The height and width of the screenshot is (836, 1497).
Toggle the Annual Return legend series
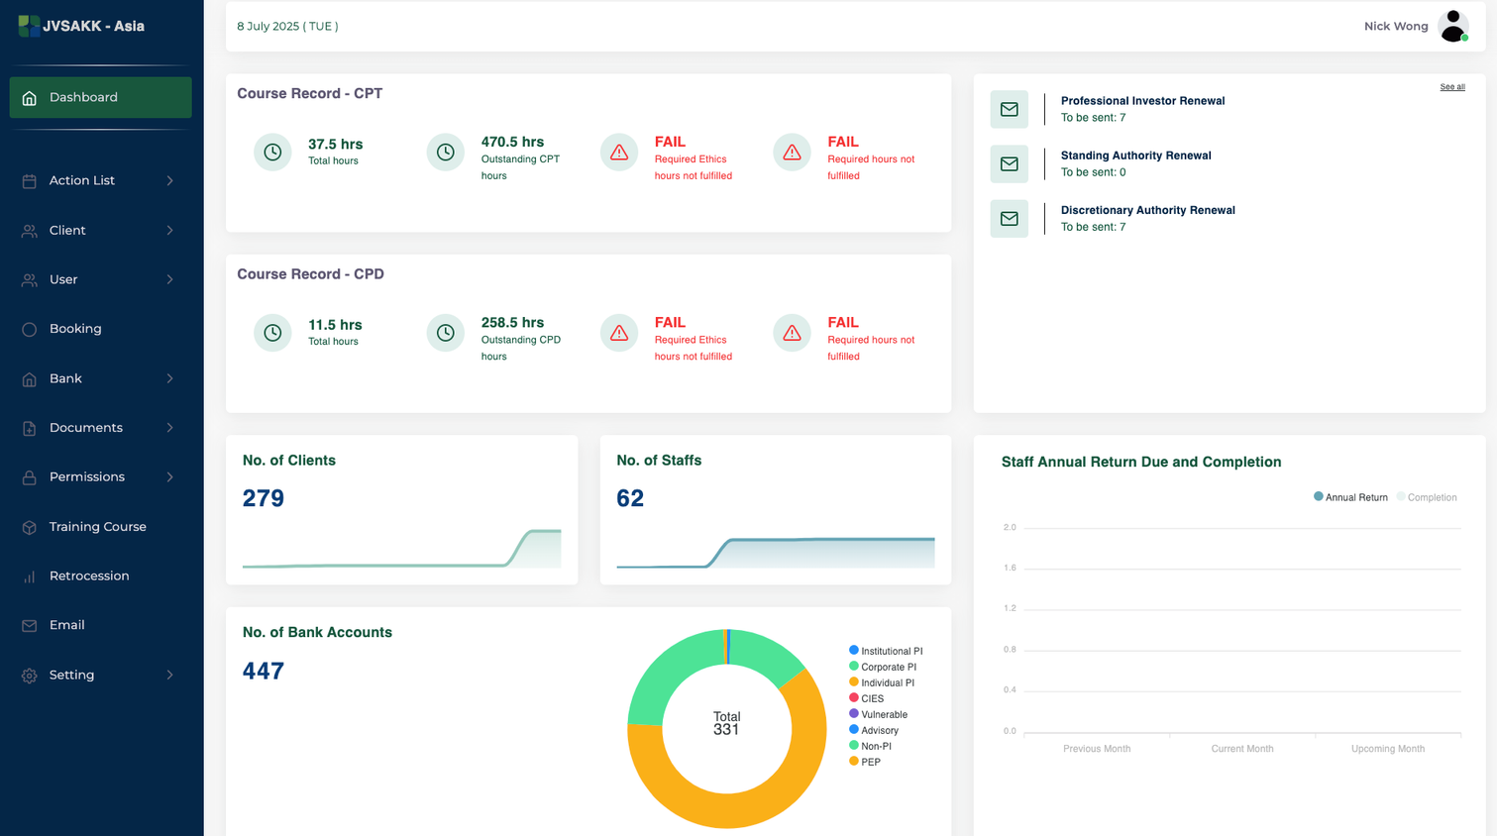click(x=1350, y=497)
